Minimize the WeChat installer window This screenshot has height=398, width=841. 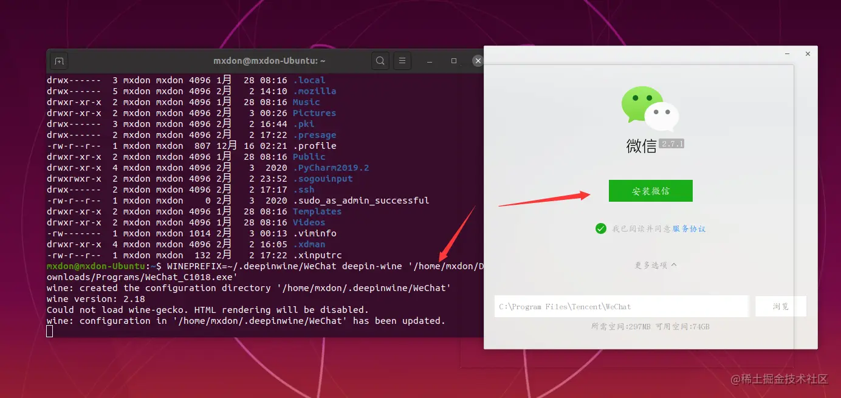[786, 54]
